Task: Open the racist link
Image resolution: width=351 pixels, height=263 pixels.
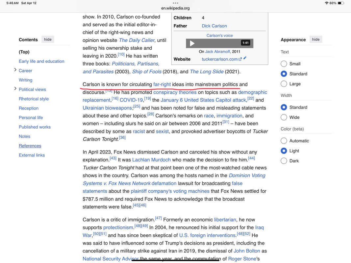Action: (139, 131)
